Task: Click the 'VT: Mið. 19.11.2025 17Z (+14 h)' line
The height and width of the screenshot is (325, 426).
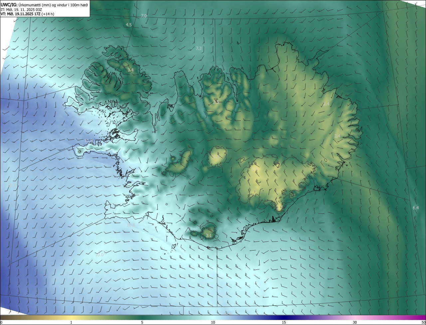Action: coord(27,14)
